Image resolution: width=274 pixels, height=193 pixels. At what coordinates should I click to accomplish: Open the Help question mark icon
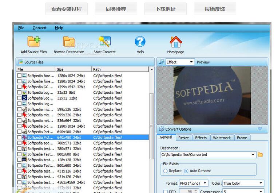tap(140, 42)
